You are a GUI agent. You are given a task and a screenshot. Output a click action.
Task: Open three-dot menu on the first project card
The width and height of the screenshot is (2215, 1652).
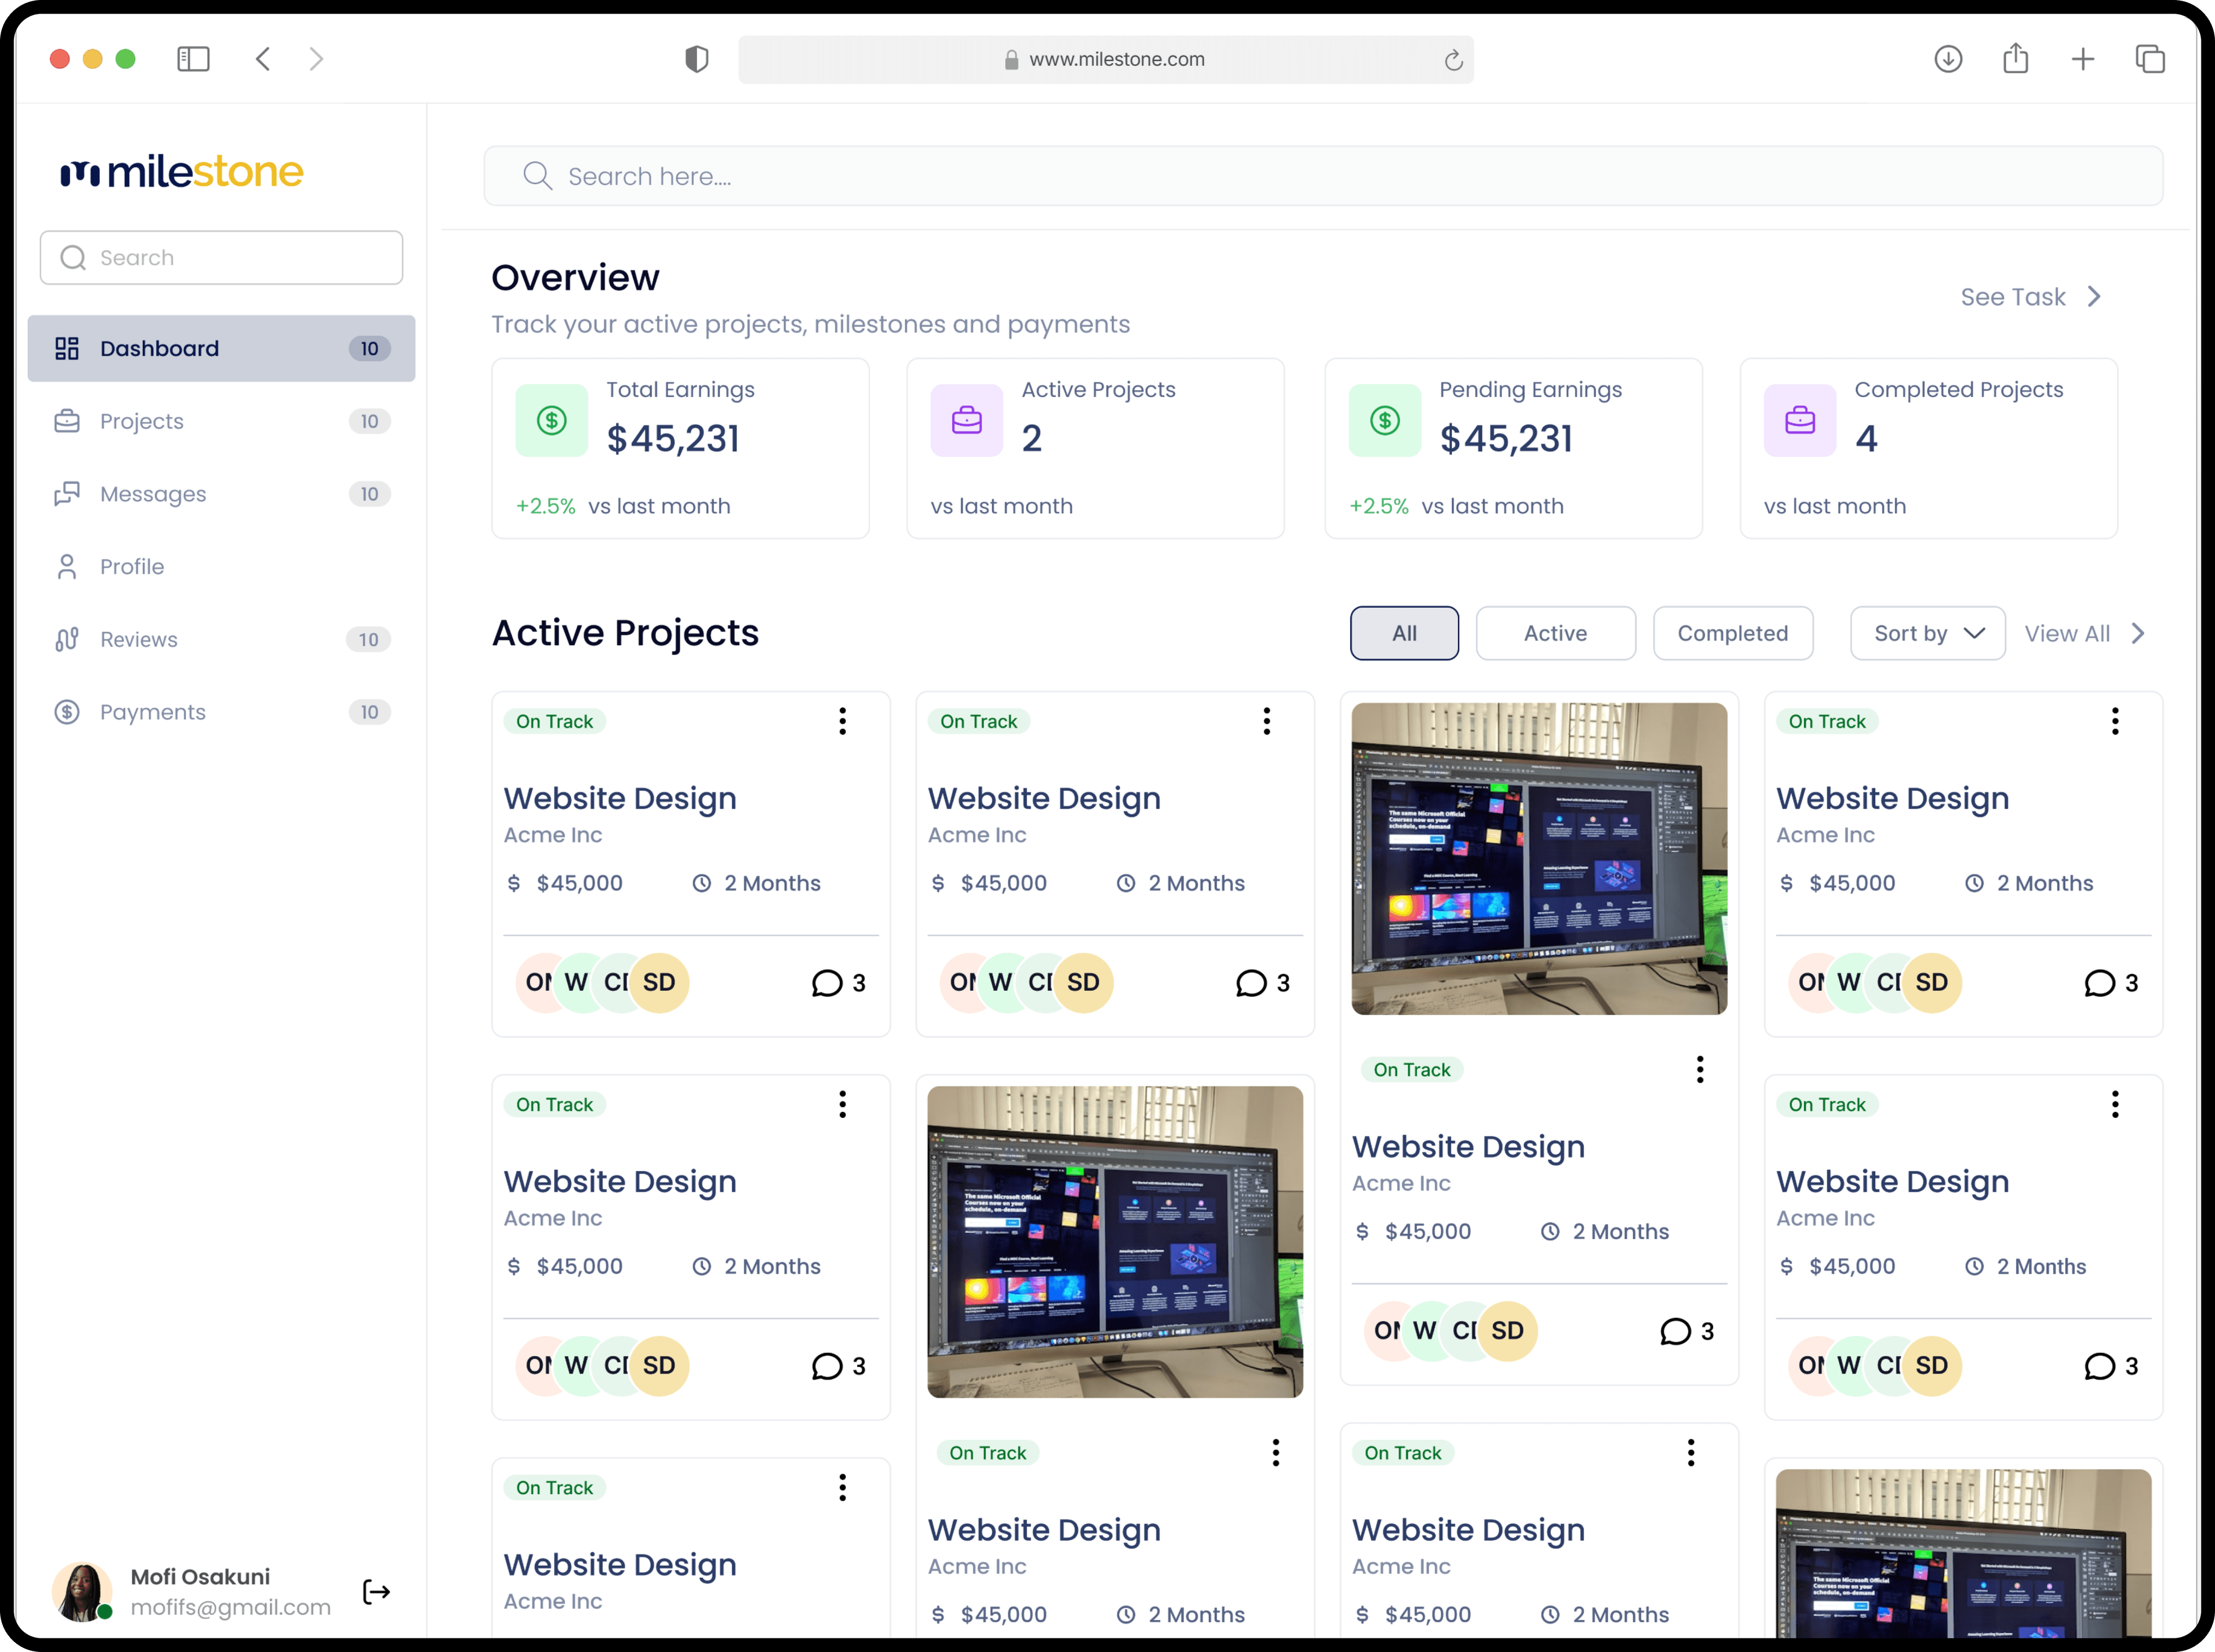843,721
